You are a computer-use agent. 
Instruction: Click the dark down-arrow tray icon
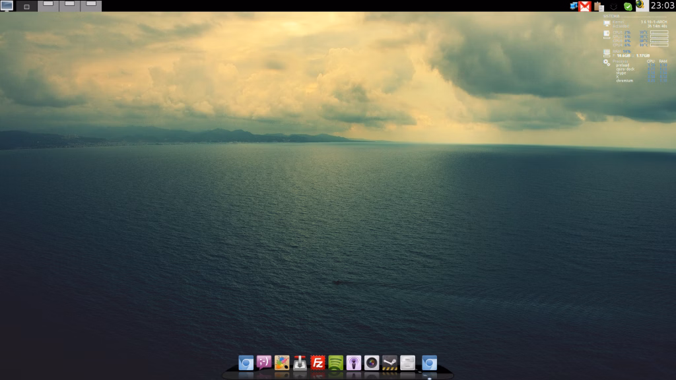coord(613,7)
